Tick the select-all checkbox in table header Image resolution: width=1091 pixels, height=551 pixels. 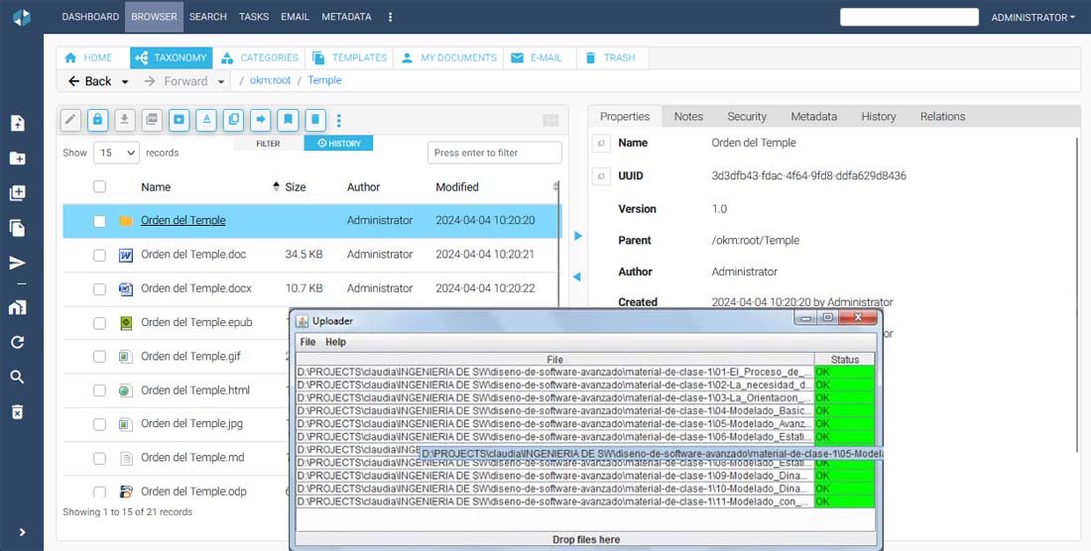click(99, 186)
